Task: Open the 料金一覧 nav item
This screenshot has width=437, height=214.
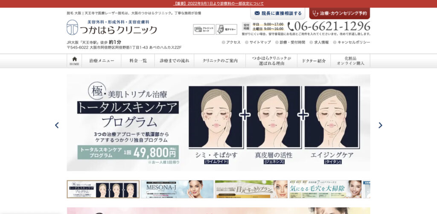Action: [x=138, y=61]
